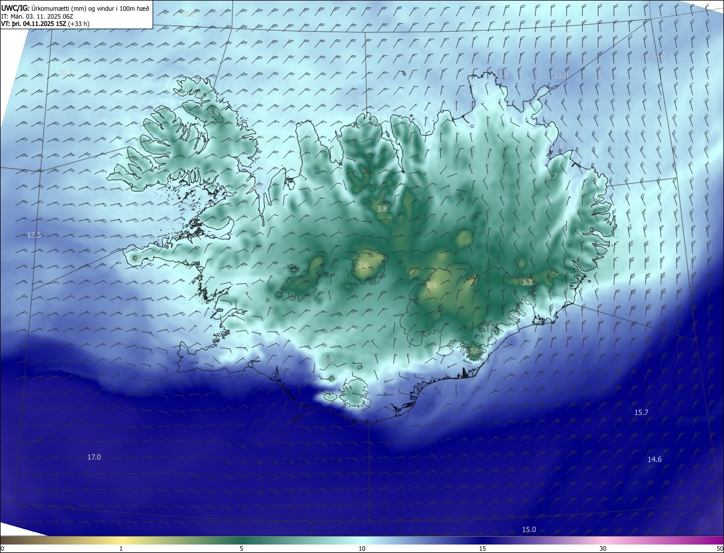The image size is (724, 553).
Task: Click the '3.3' value label in the east
Action: [x=527, y=282]
